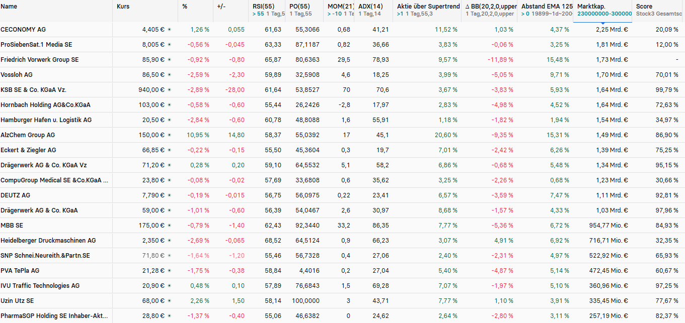Sort by the MOM(21) column

click(x=341, y=7)
